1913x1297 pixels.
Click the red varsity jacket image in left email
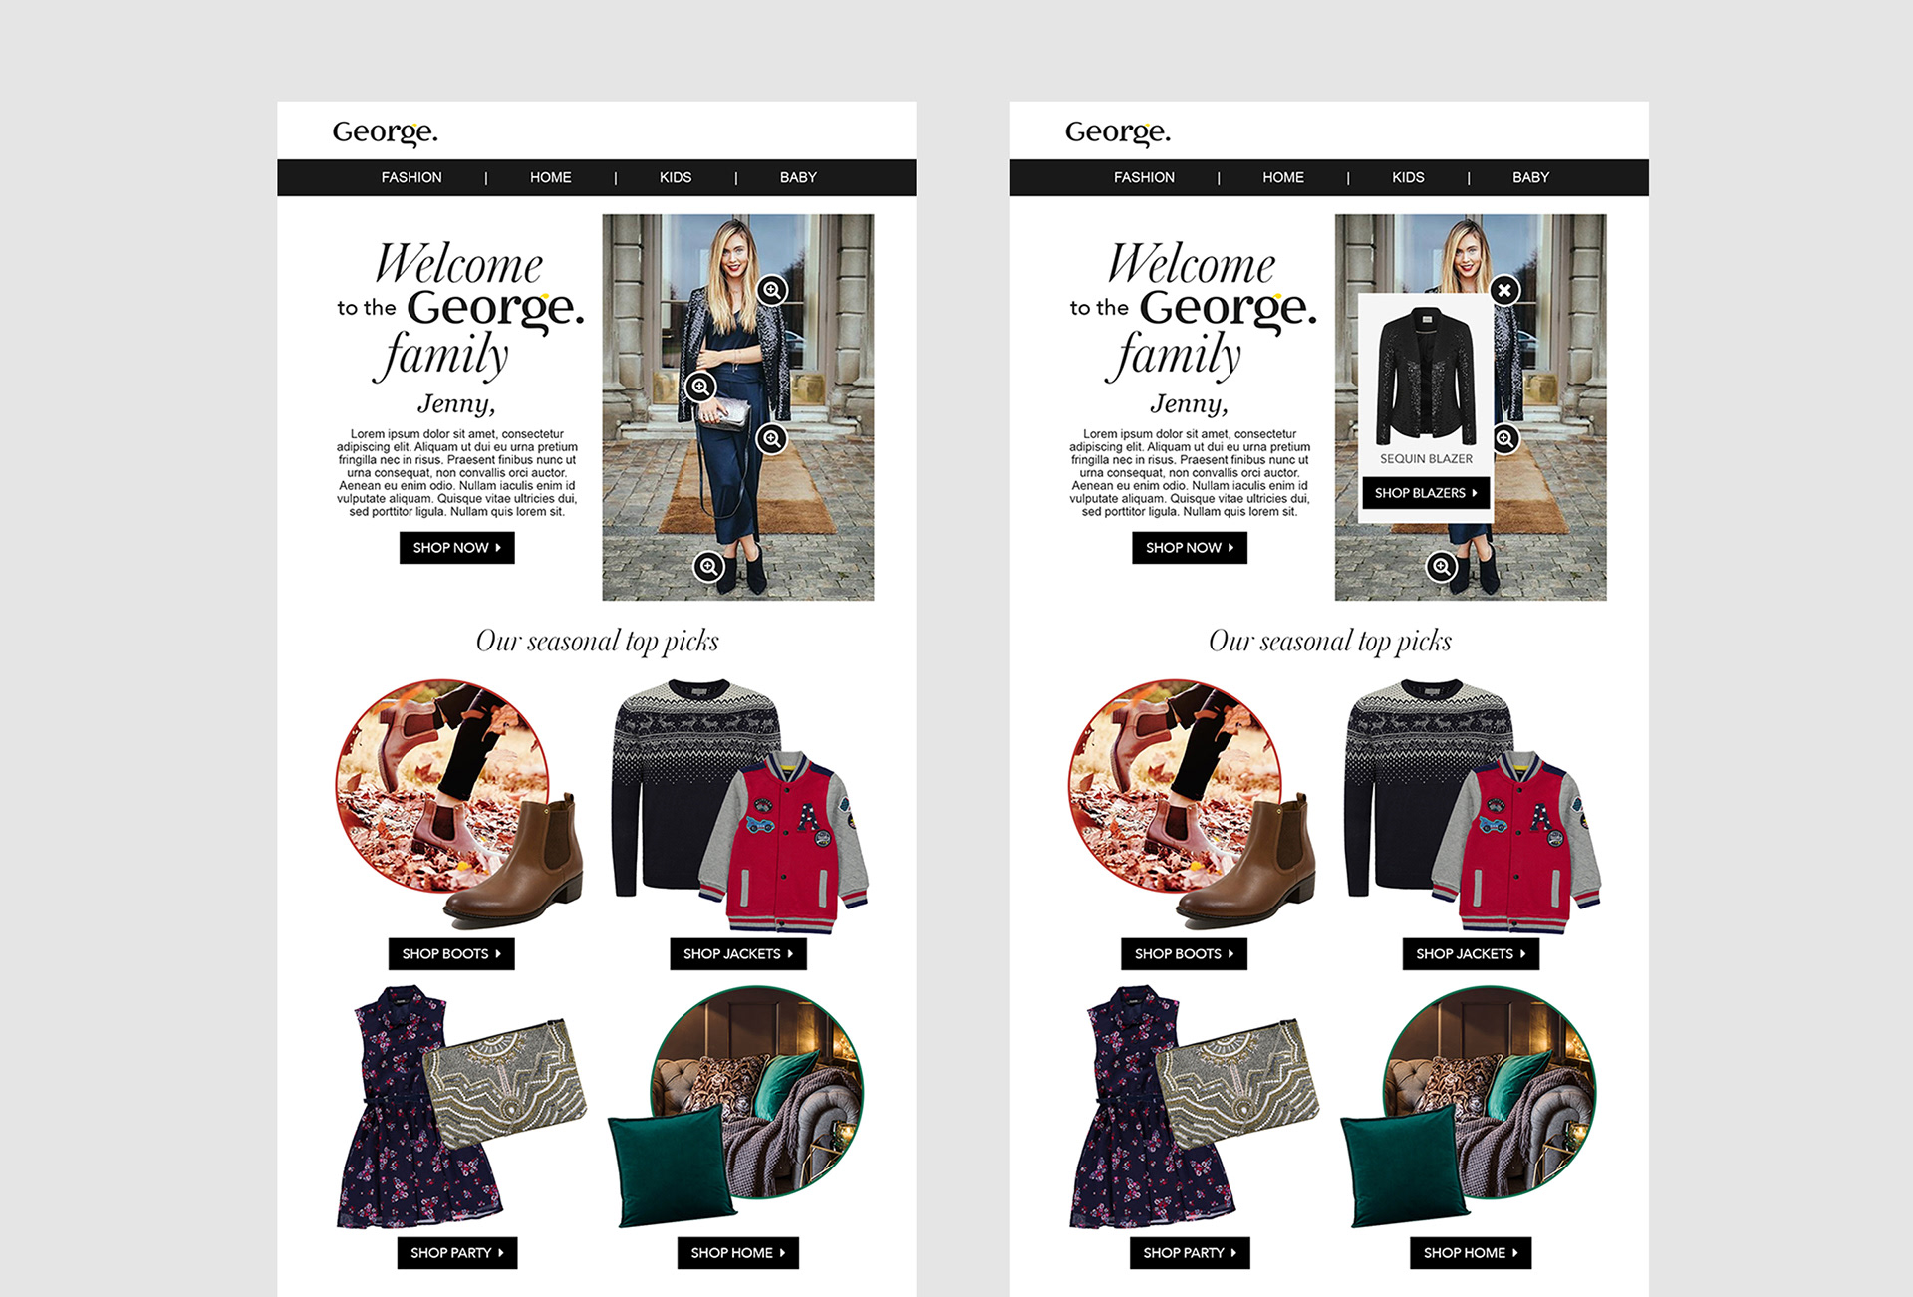(x=784, y=842)
